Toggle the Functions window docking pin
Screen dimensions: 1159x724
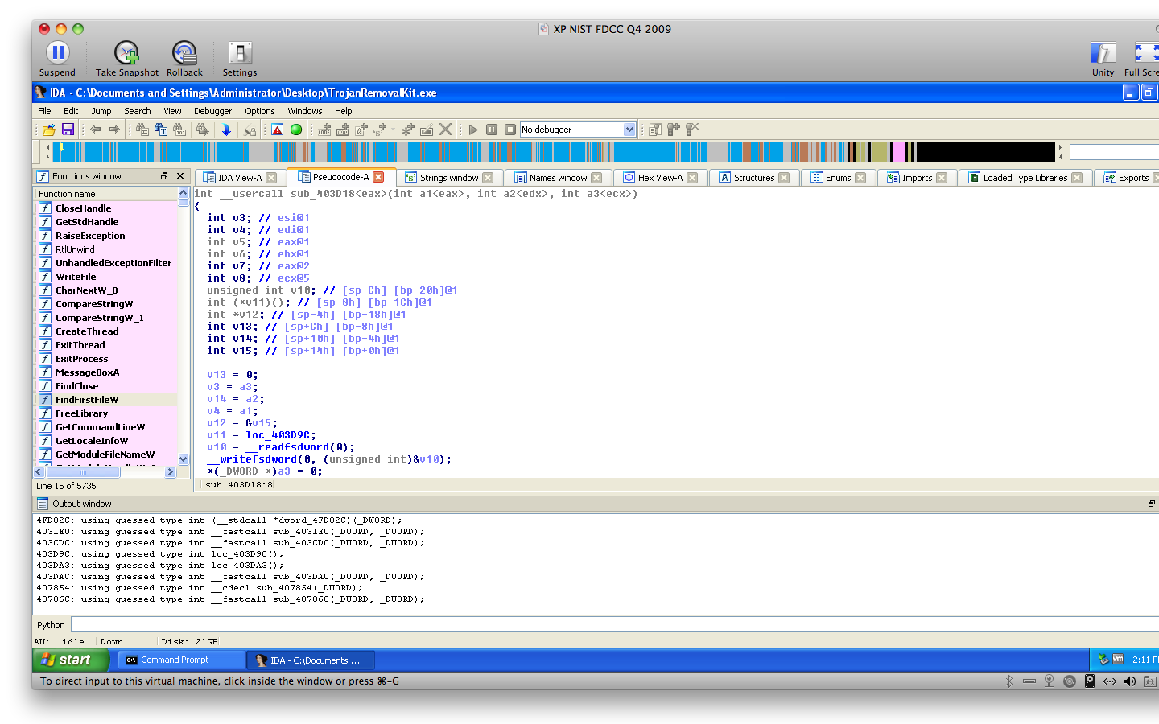coord(164,175)
